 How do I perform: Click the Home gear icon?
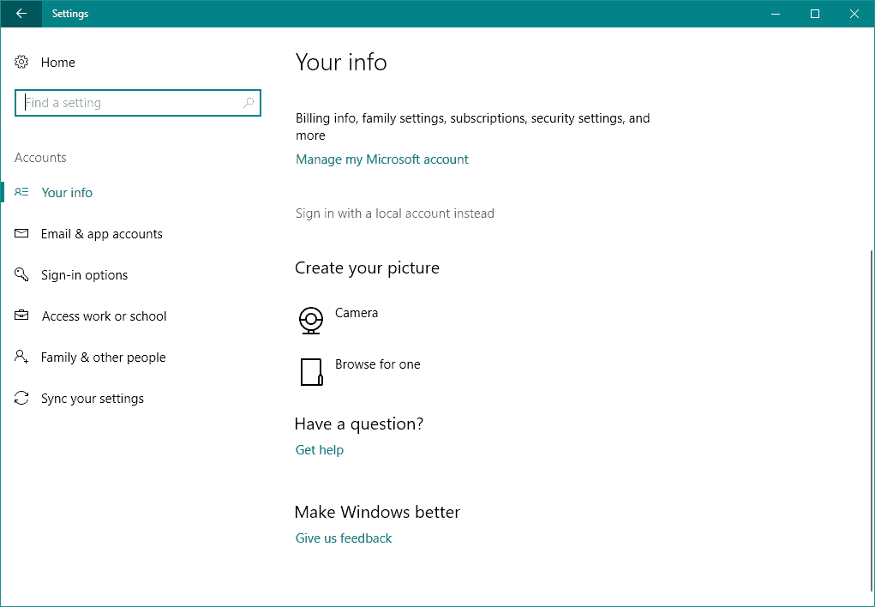[21, 62]
